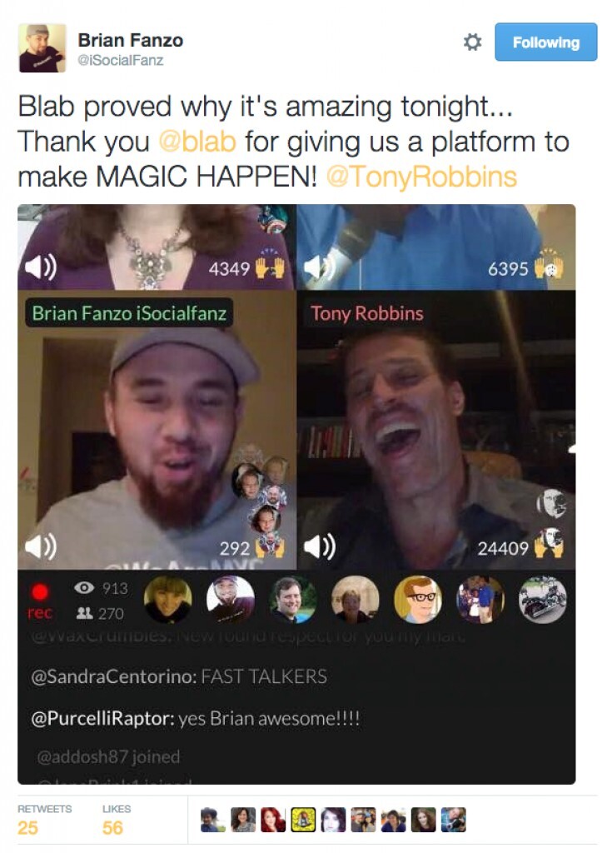Click the eye viewers count 913

pos(102,587)
